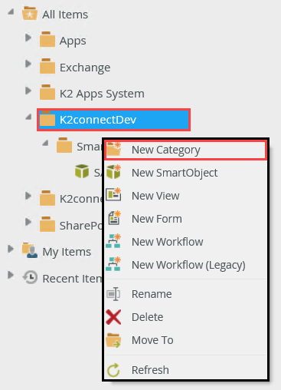Expand the Apps folder arrow
Viewport: 281px width, 390px height.
pyautogui.click(x=28, y=38)
